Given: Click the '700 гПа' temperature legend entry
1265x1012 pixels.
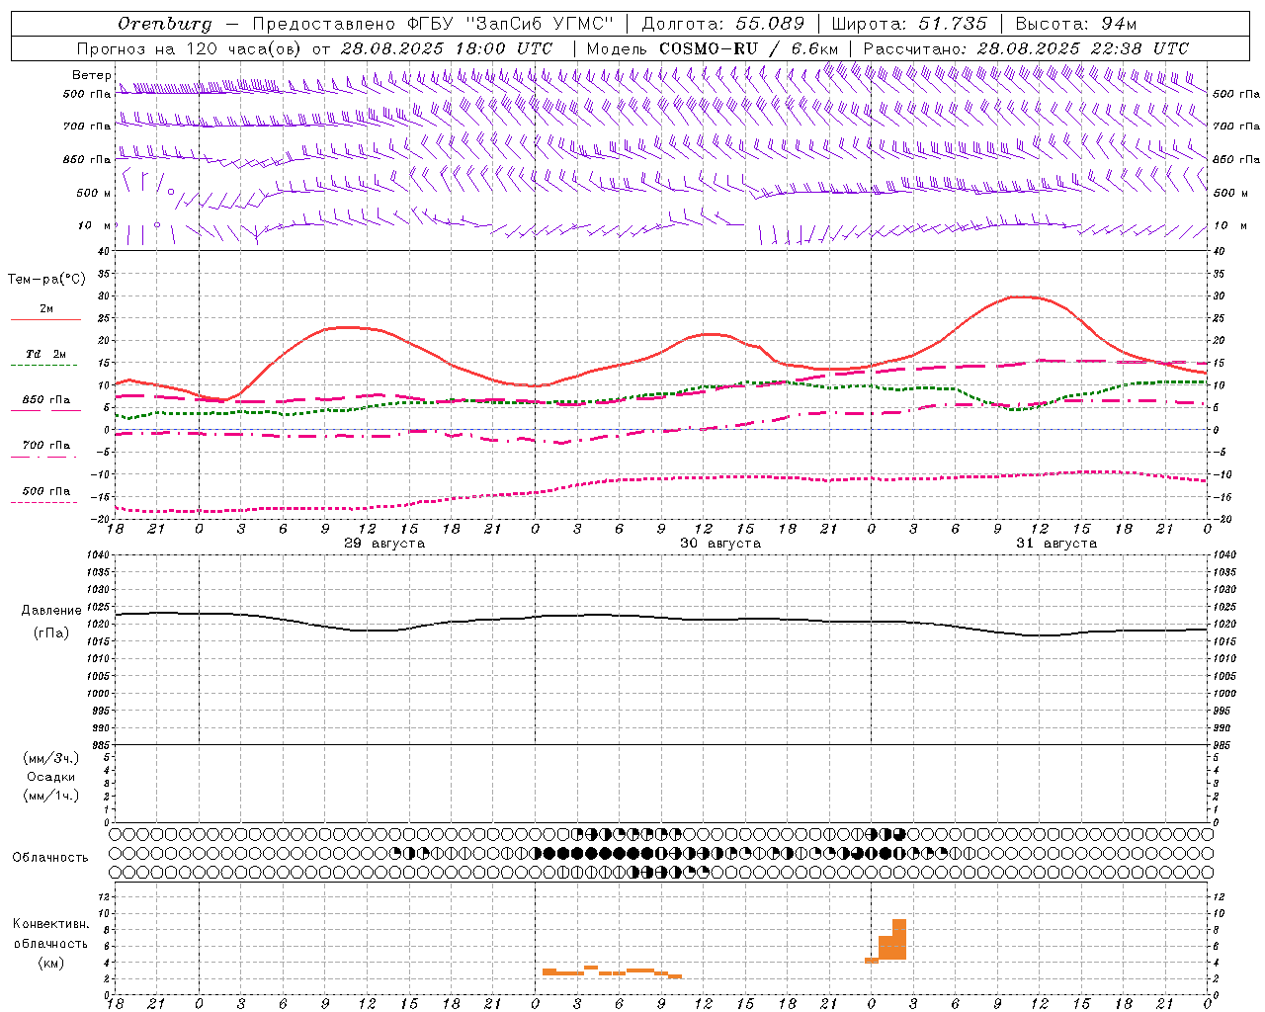Looking at the screenshot, I should click(x=45, y=446).
